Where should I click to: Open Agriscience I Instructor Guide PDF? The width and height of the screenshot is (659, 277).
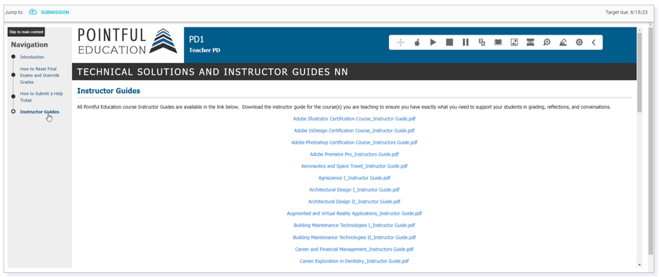click(x=354, y=178)
